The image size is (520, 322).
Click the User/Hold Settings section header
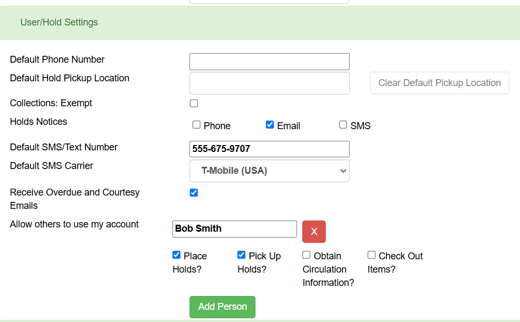(59, 22)
